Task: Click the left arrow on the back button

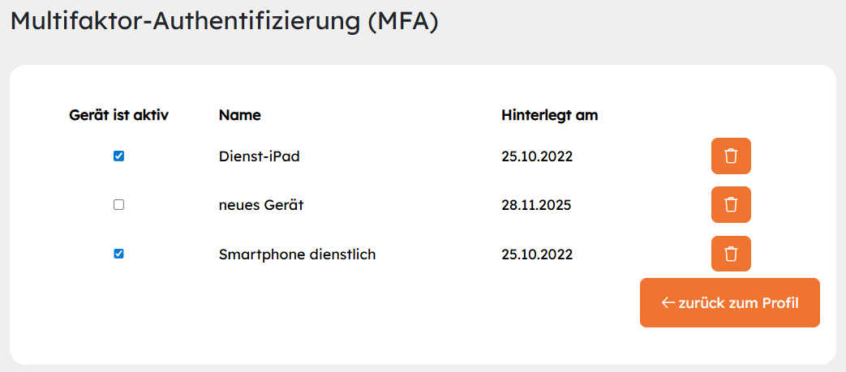Action: (x=668, y=303)
